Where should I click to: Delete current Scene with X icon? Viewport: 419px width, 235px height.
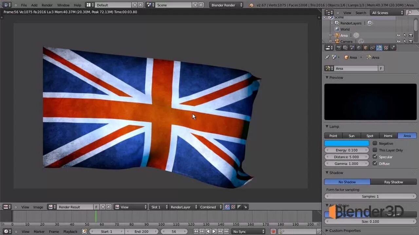click(201, 5)
